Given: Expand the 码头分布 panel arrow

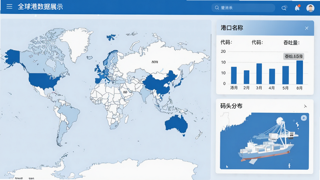Looking at the screenshot, I should click(x=305, y=106).
